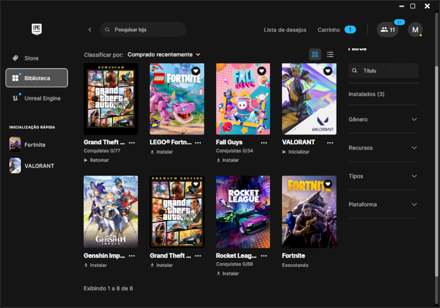Open the Store section in sidebar
440x308 pixels.
pos(31,58)
